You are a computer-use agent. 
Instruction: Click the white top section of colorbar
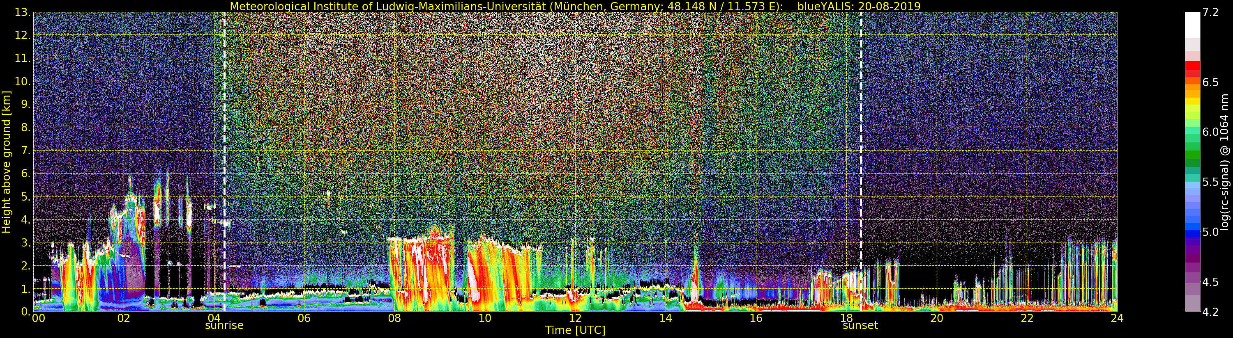1192,24
